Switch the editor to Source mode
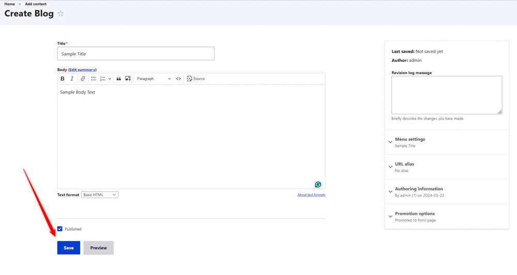This screenshot has height=275, width=517. click(196, 78)
